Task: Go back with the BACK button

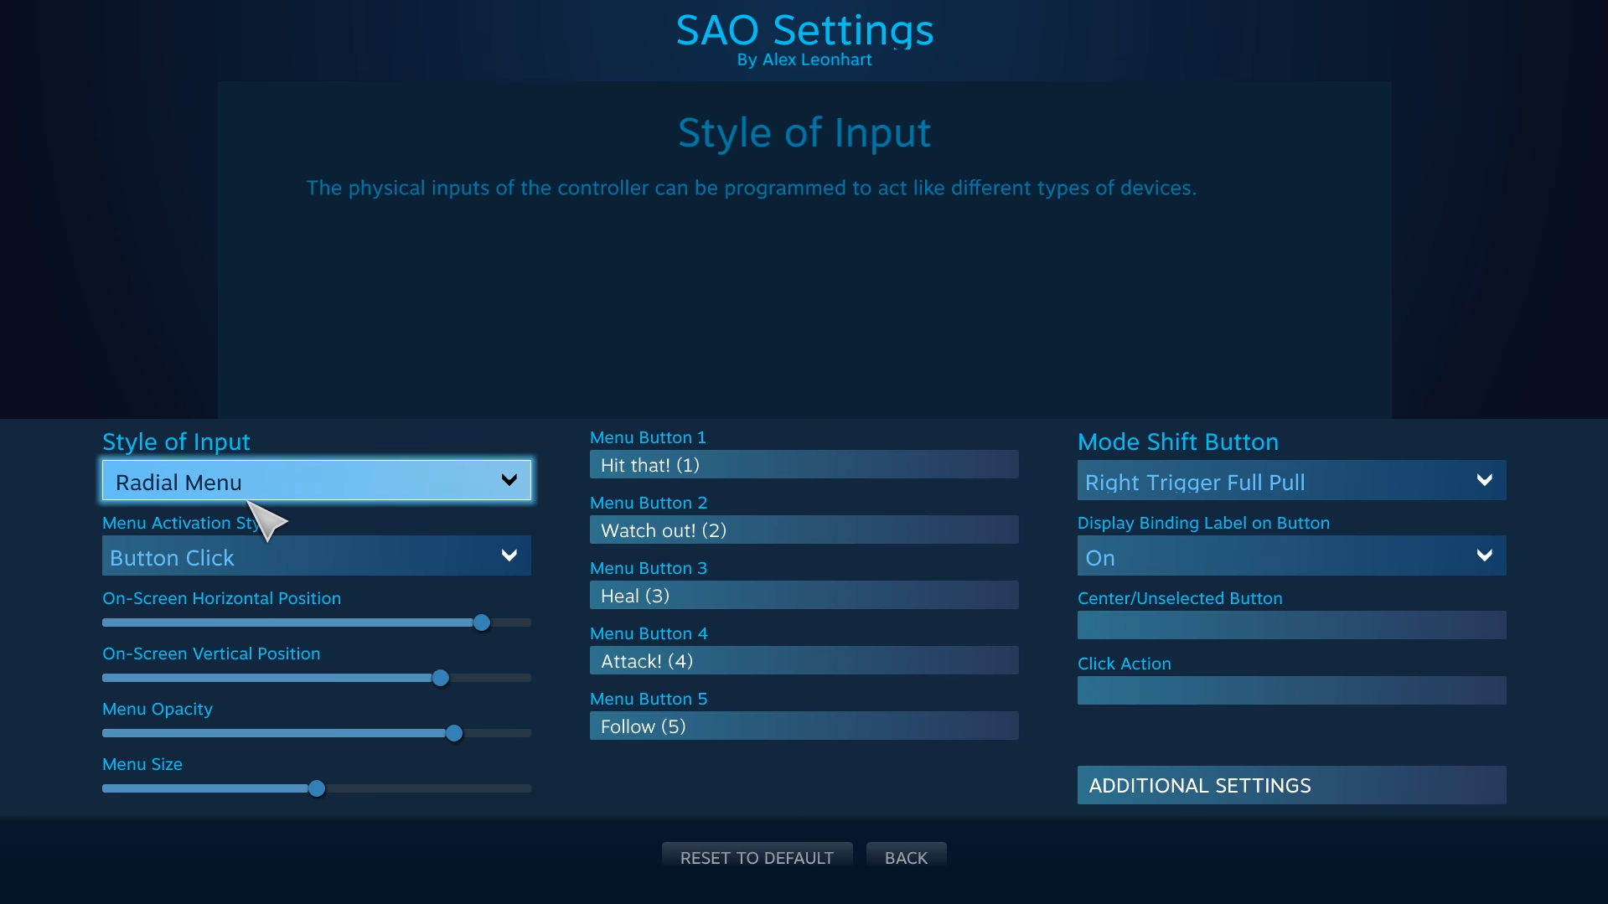Action: (906, 858)
